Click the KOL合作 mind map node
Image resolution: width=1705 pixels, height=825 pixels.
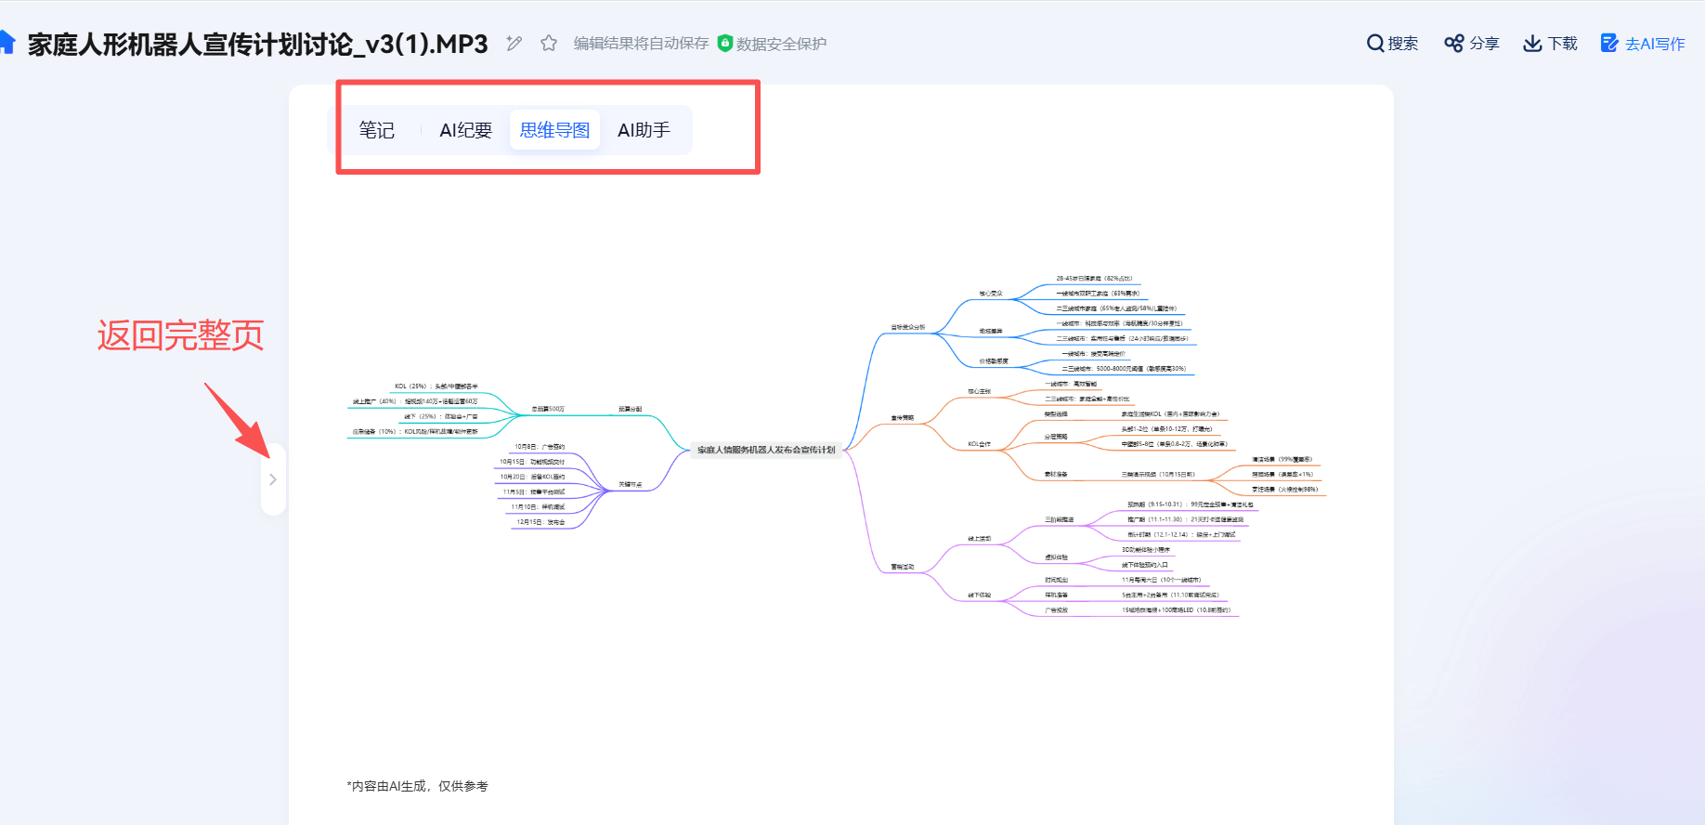pyautogui.click(x=979, y=444)
